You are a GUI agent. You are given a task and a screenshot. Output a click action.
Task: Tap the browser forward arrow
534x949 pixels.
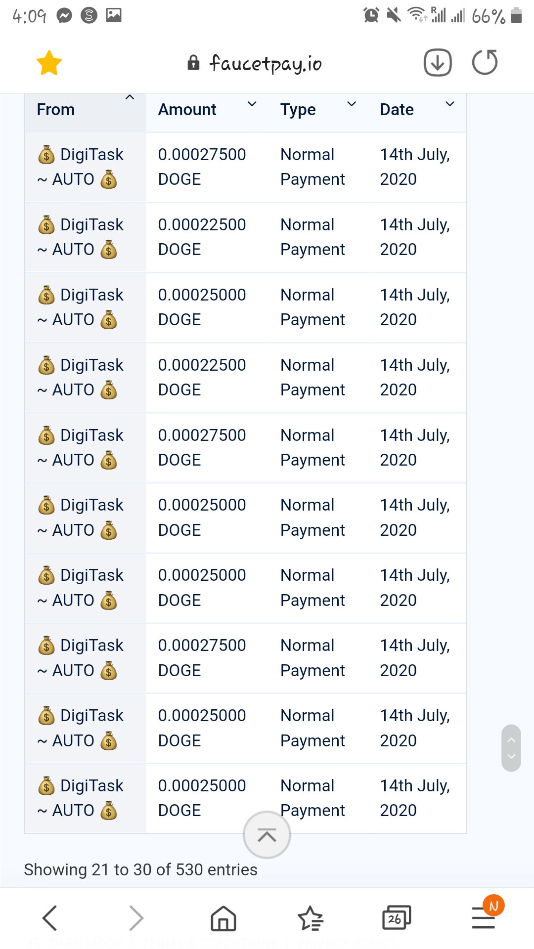pyautogui.click(x=136, y=918)
